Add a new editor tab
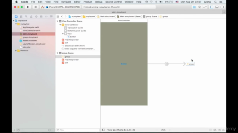The image size is (238, 133). 224,12
